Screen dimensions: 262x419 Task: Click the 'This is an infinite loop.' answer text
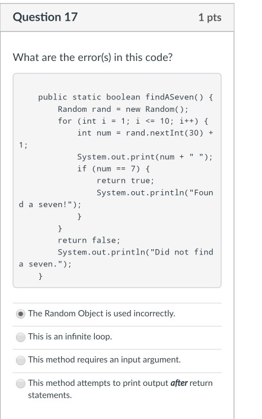(70, 336)
